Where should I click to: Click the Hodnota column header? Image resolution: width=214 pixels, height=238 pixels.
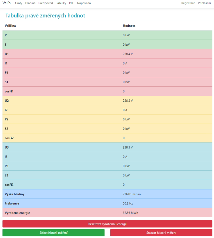[x=129, y=26]
